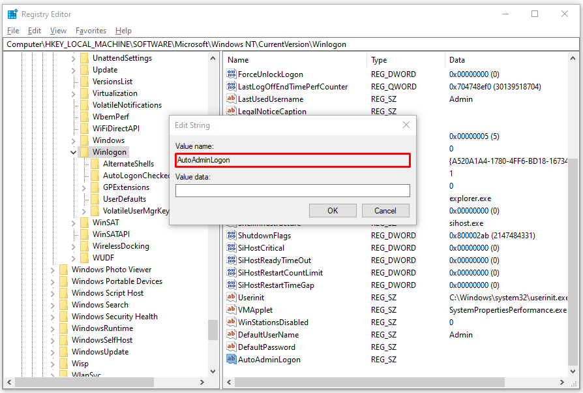Select the SiHostReadyTimeOut DWORD icon
583x393 pixels.
[232, 260]
